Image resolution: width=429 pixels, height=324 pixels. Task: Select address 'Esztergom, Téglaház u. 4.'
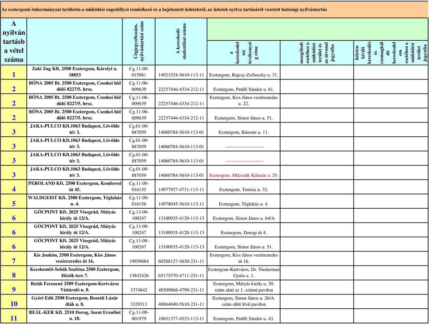(244, 201)
